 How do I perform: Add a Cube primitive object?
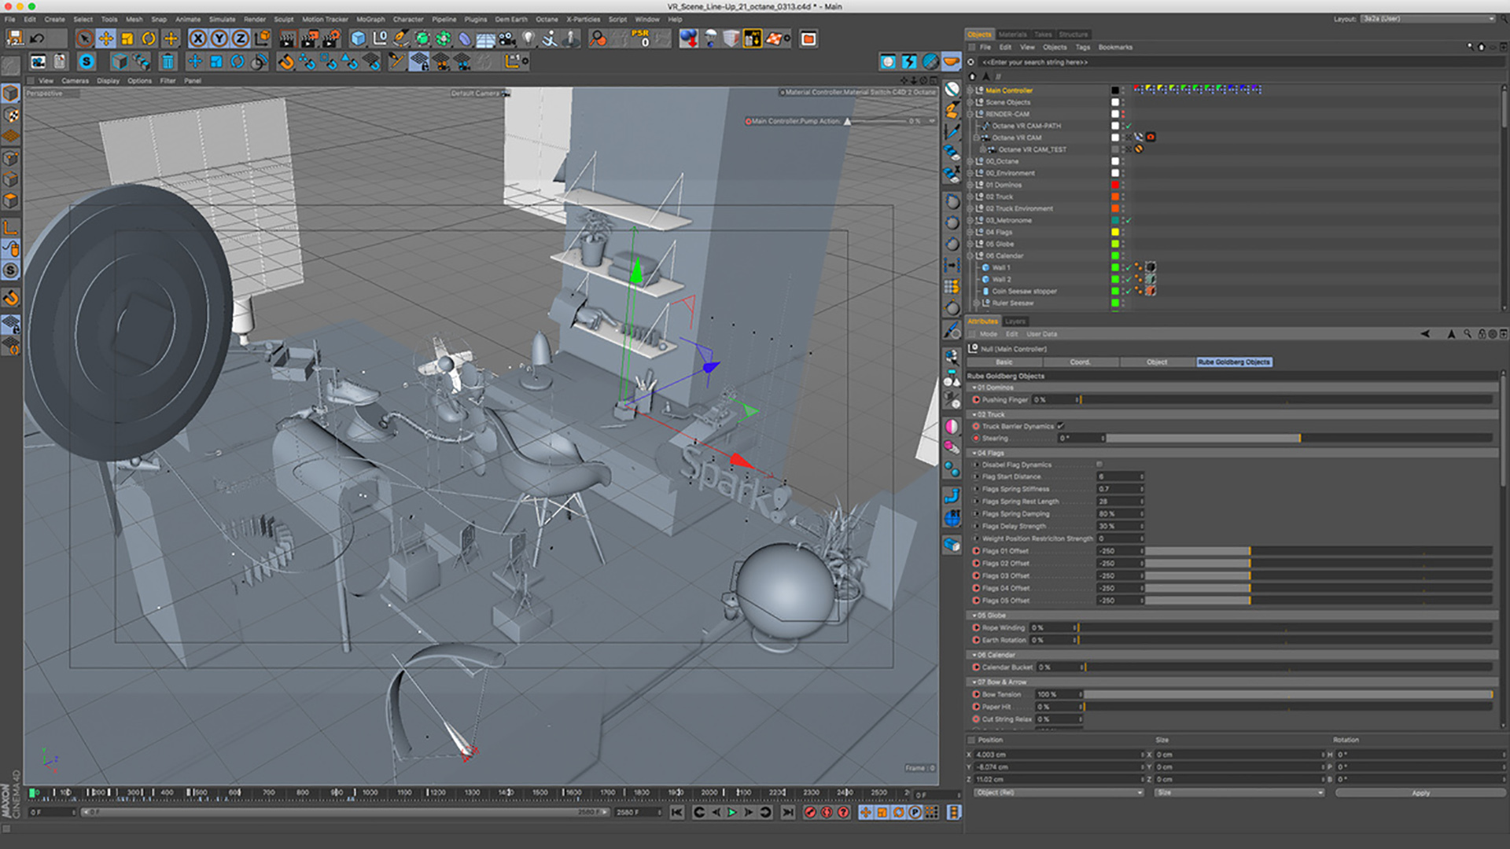pos(359,39)
